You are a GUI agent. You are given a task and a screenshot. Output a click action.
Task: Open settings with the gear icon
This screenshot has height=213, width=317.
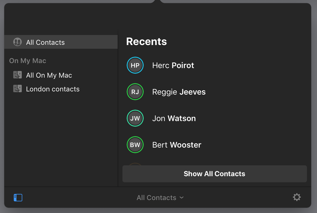pos(297,197)
